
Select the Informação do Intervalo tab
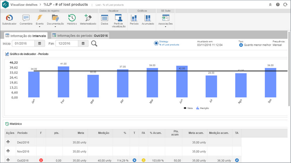point(26,36)
